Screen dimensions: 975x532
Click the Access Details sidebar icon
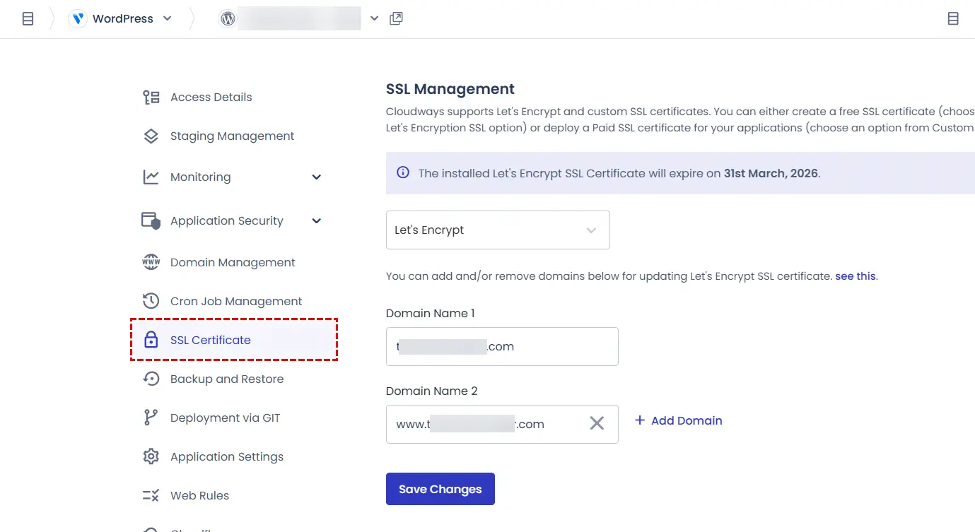tap(151, 97)
